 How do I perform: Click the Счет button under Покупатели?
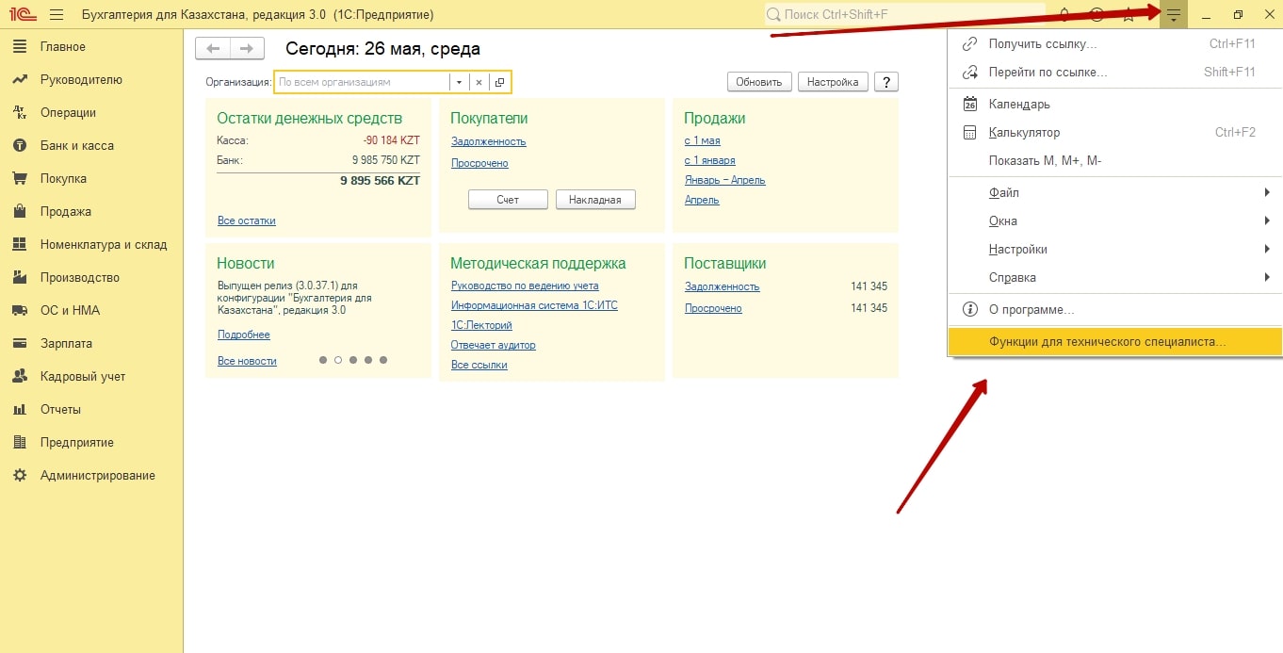click(508, 200)
